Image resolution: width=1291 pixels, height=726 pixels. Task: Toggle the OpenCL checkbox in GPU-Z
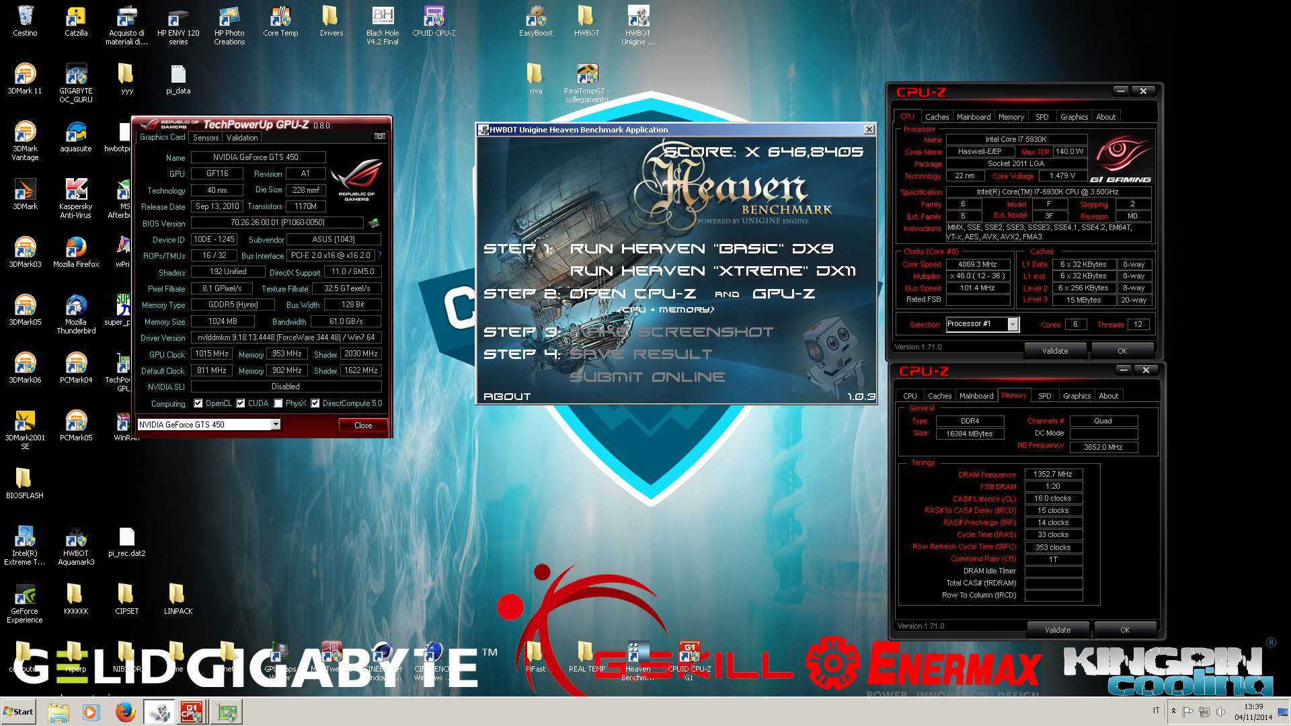198,403
